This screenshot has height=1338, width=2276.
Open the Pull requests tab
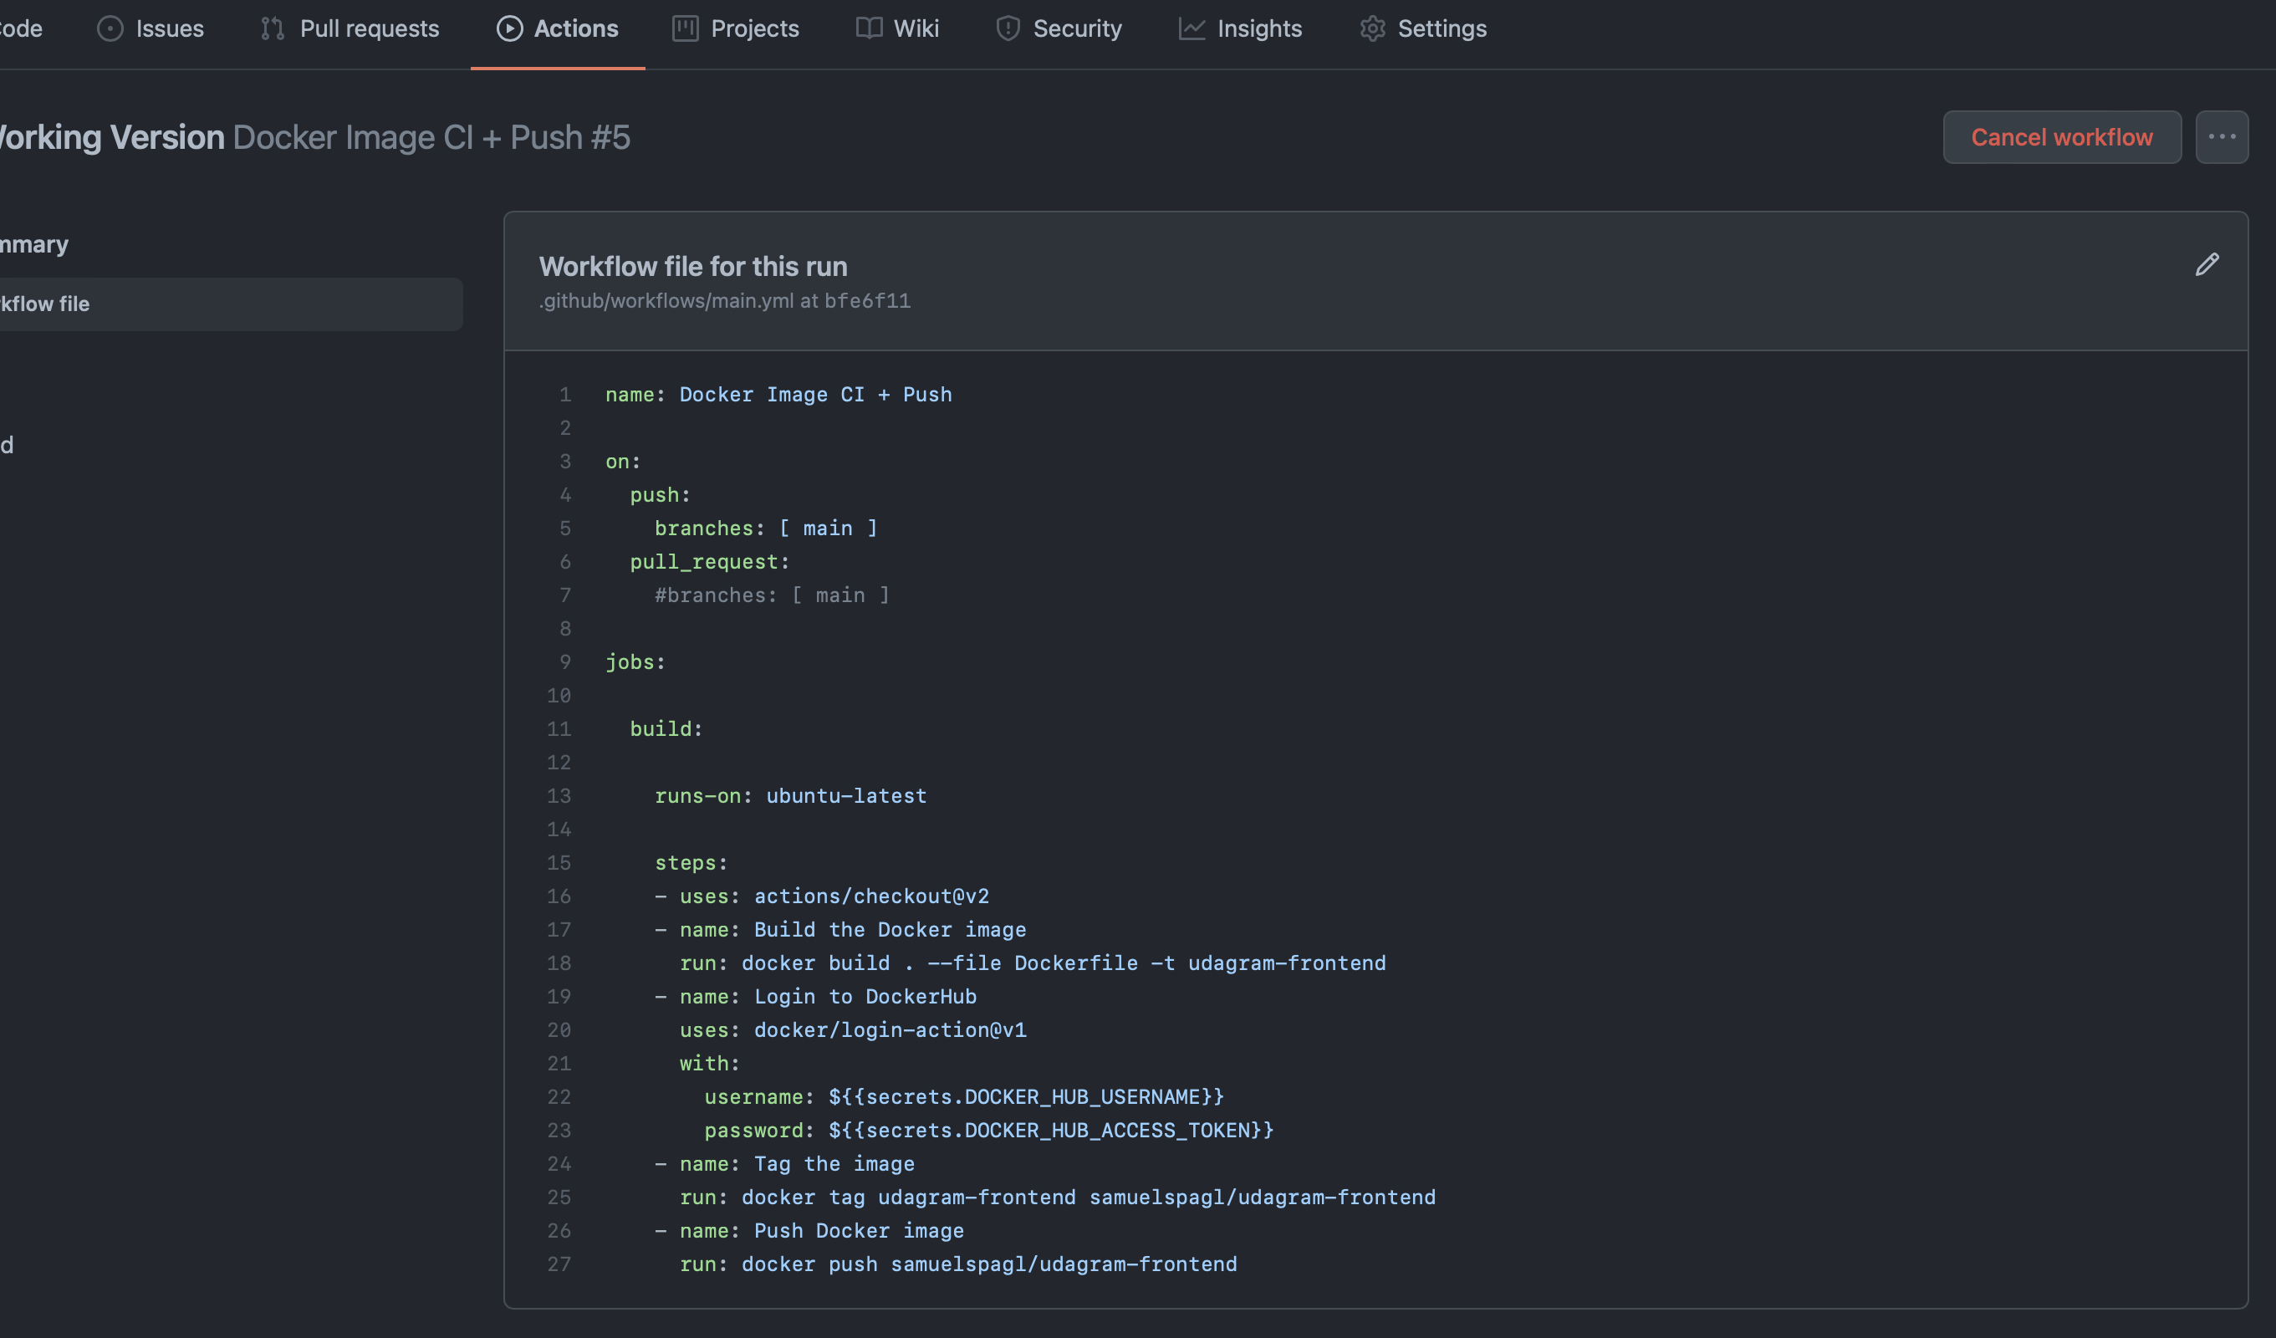tap(369, 29)
